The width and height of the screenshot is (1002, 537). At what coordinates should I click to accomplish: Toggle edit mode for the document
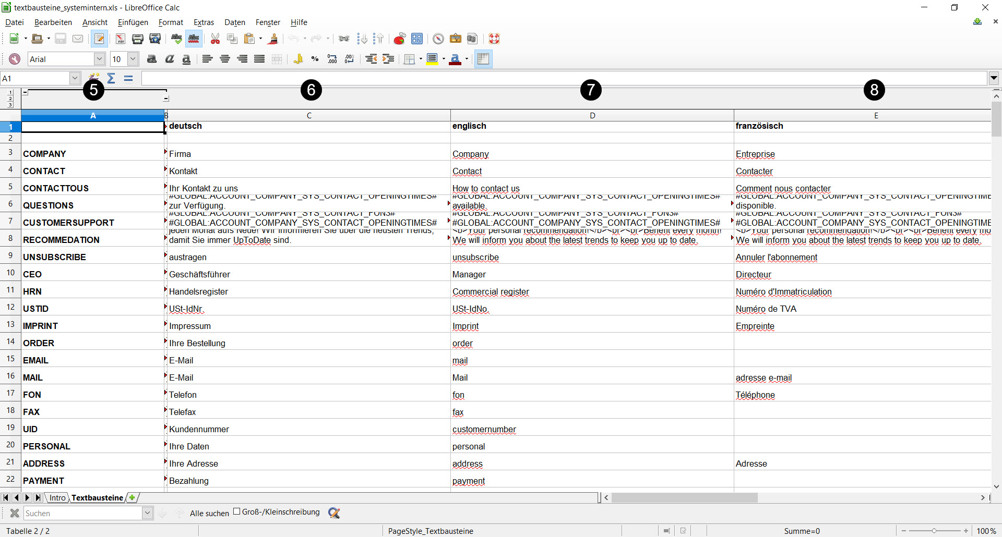[99, 39]
